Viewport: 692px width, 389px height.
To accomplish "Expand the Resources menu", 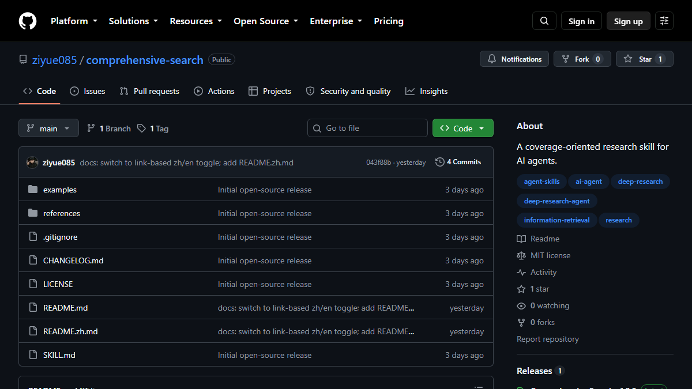I will coord(196,21).
